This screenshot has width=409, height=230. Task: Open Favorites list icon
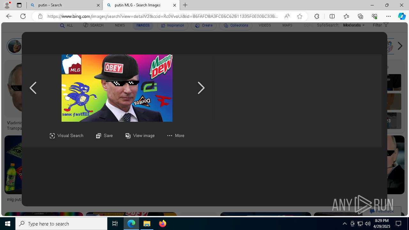[346, 16]
